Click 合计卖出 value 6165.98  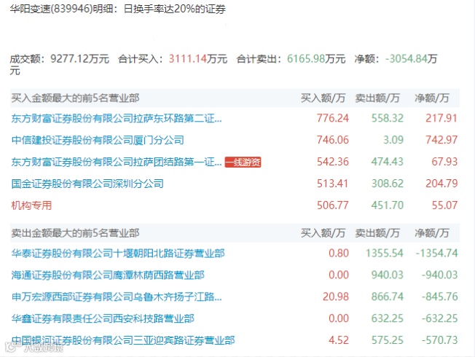[x=306, y=58]
